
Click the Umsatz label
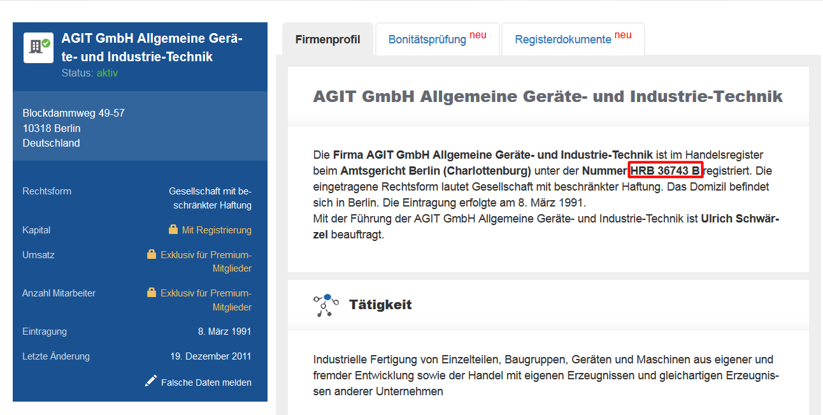click(x=39, y=255)
